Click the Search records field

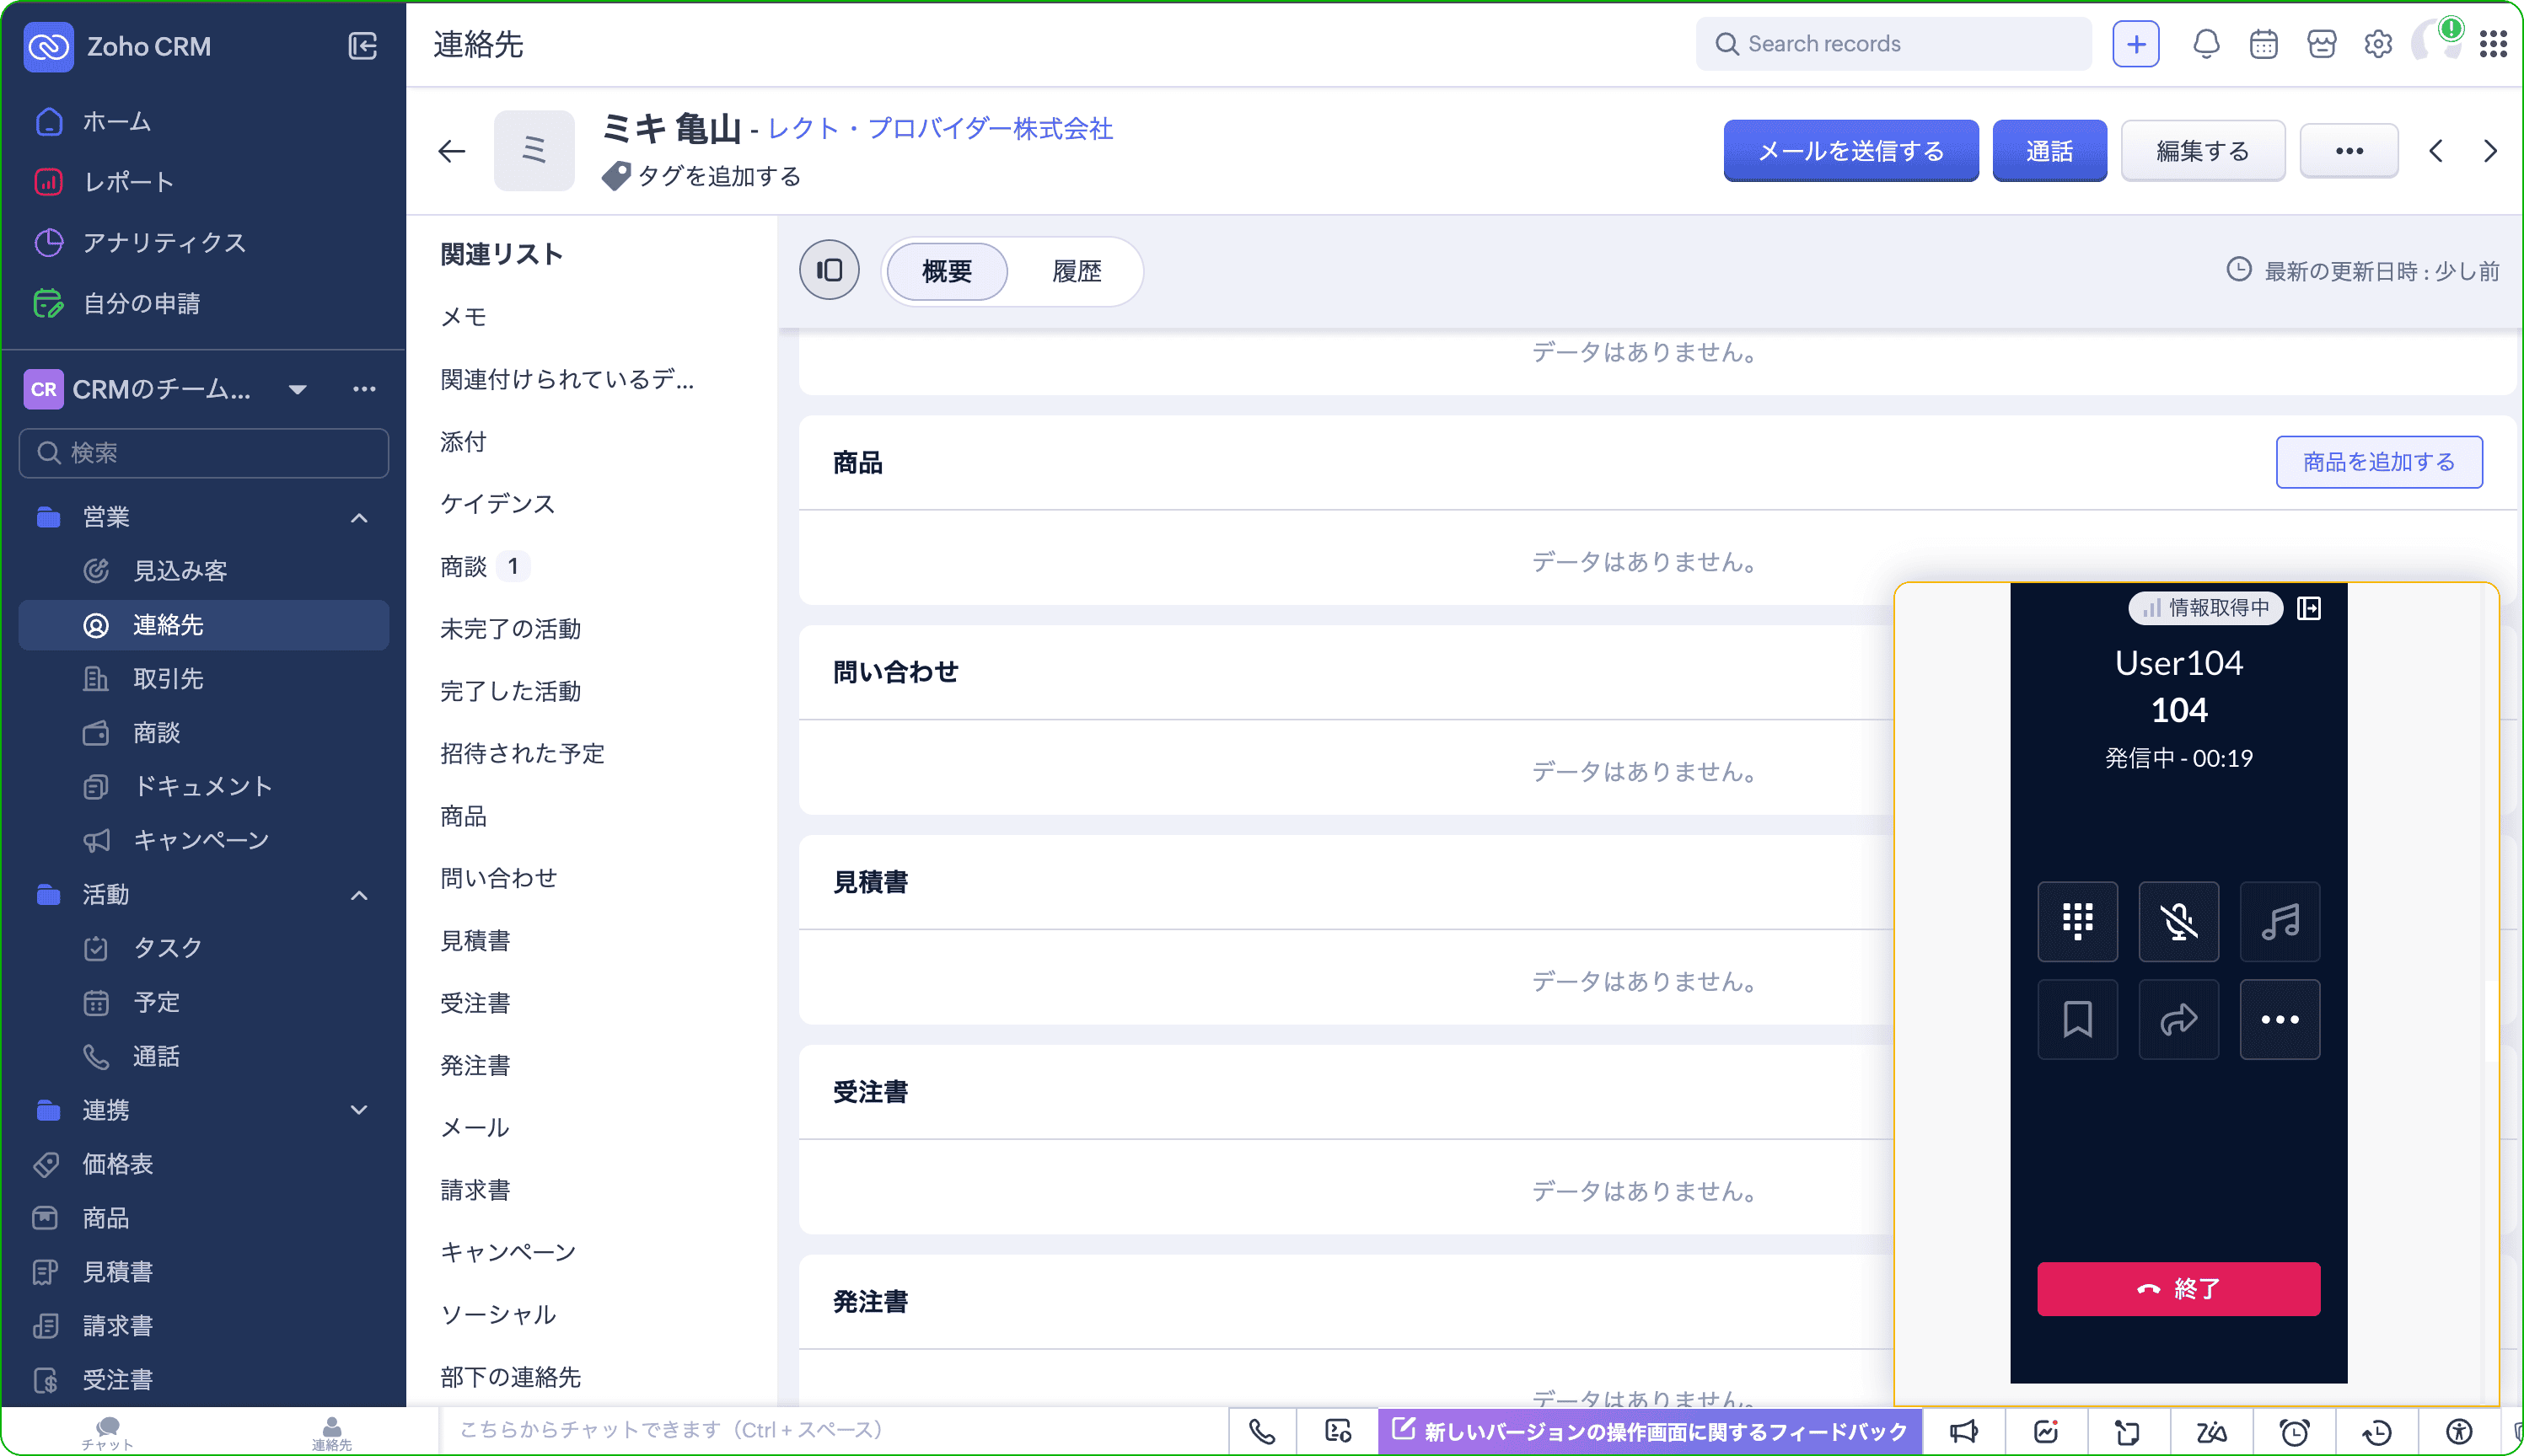[x=1892, y=44]
